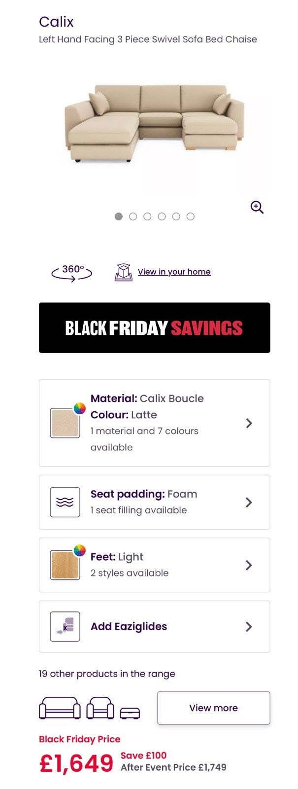The height and width of the screenshot is (789, 298).
Task: Open the 360° rotation view icon
Action: (72, 272)
